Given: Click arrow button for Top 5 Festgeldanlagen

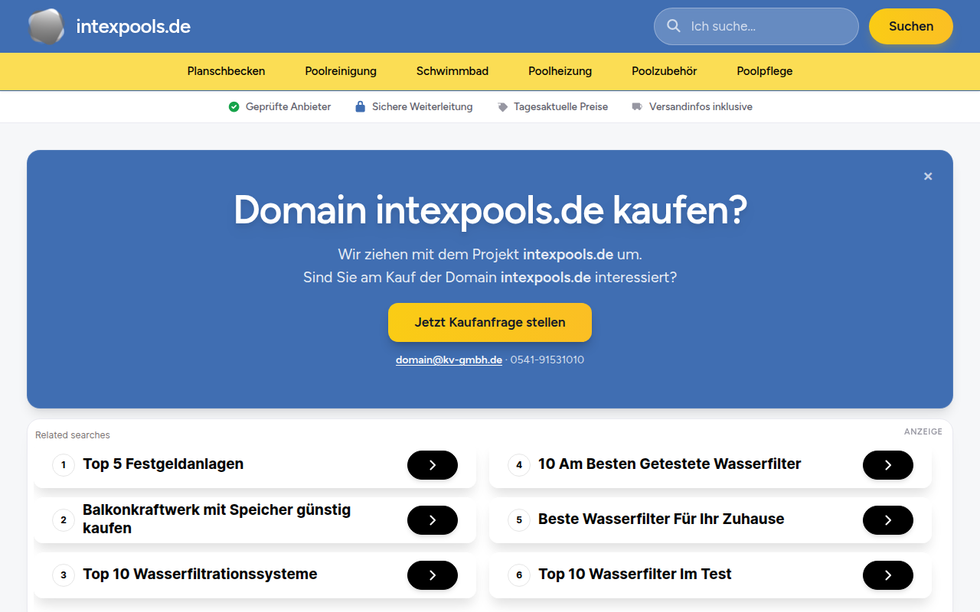Looking at the screenshot, I should (433, 465).
